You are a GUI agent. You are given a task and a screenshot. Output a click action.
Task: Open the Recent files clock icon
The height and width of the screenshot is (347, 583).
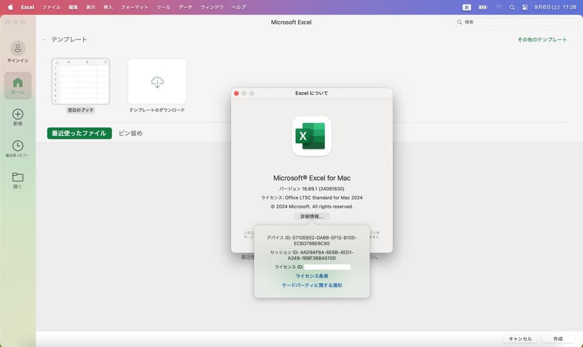click(x=18, y=146)
